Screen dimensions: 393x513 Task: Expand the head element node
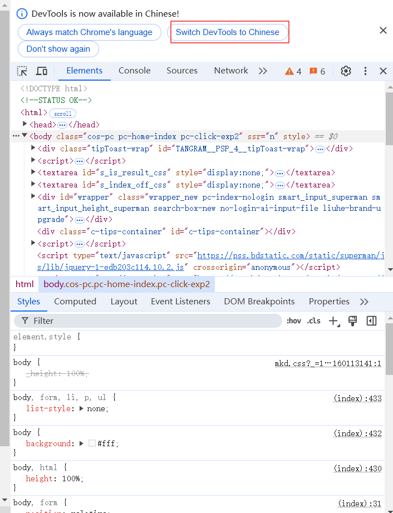coord(24,124)
